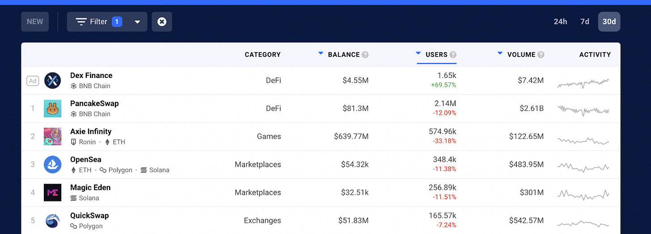The height and width of the screenshot is (234, 651).
Task: Click the Ad badge on Dex Finance
Action: coord(33,81)
